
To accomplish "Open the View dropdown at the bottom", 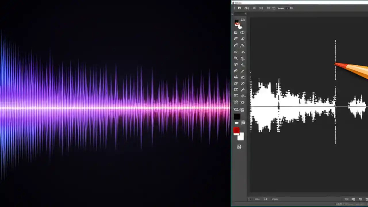I will point(275,199).
